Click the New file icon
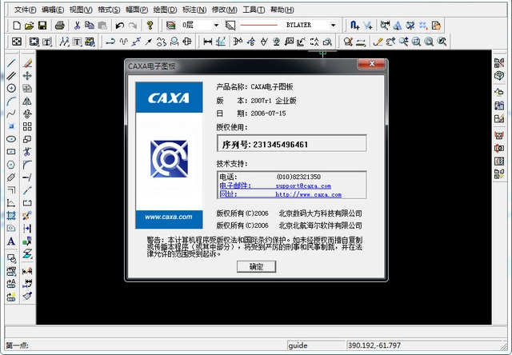Screen dimensions: 512x355 17,26
